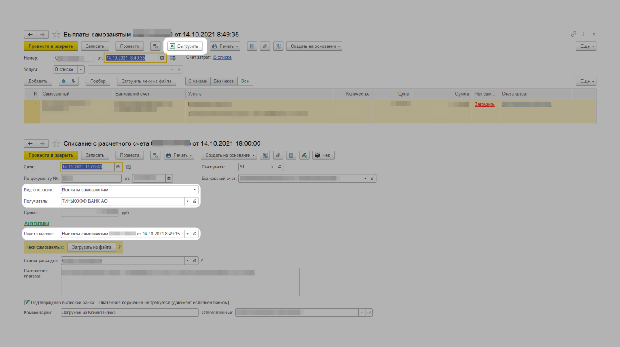Open Дт/Кт postings in Выплаты самозанятым document

point(155,46)
